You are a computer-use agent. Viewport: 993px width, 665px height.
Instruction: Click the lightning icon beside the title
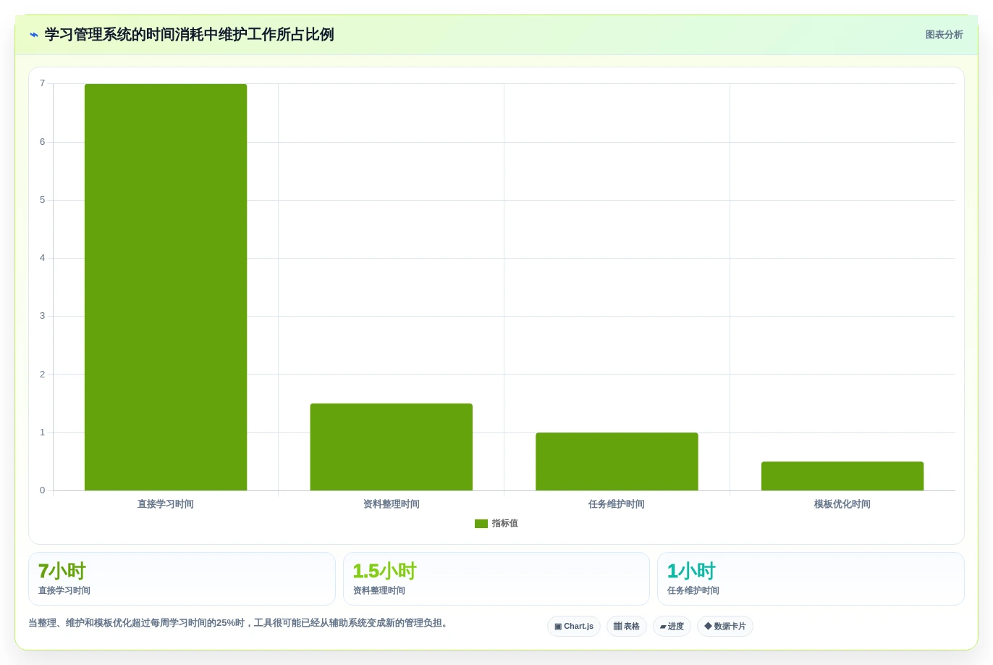pos(34,35)
